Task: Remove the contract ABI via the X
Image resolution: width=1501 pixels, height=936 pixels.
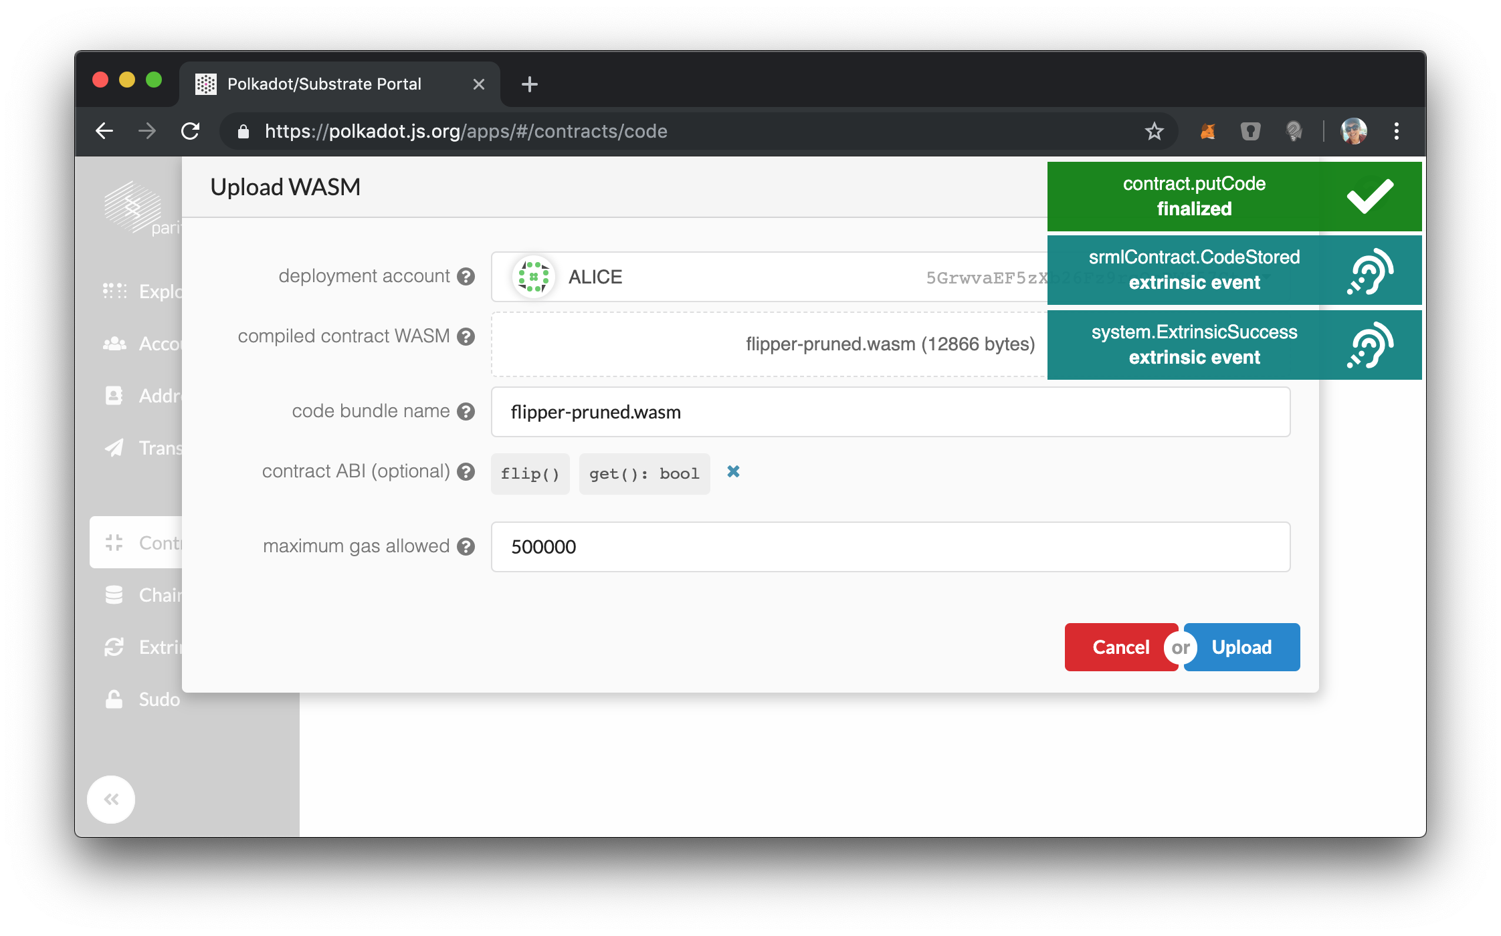Action: click(x=733, y=472)
